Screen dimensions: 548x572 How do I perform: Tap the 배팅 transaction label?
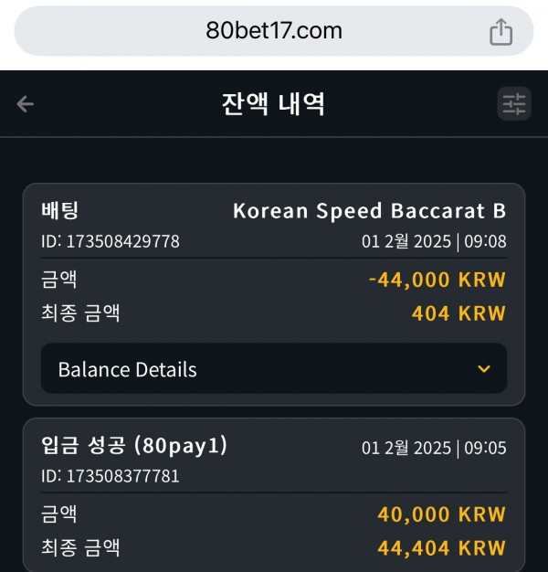[x=59, y=210]
